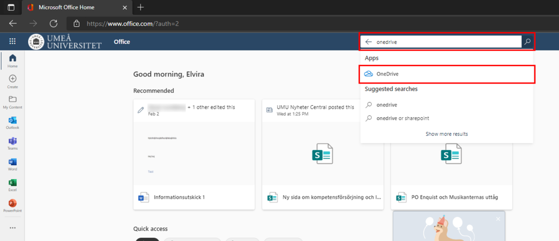Screen dimensions: 559x241
Task: Open My Content in the sidebar
Action: (x=12, y=103)
